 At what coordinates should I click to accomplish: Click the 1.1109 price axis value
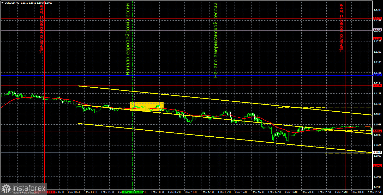(378, 103)
